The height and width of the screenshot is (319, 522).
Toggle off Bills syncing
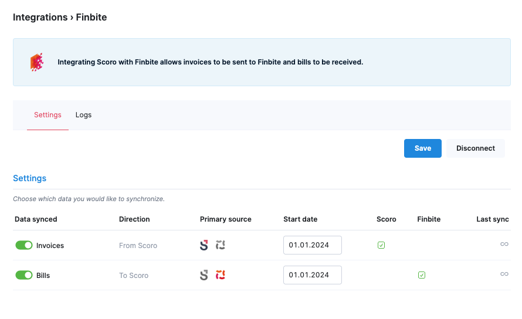(x=24, y=275)
